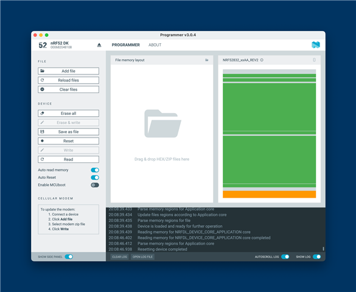Toggle the Autoscroll Log switch
The height and width of the screenshot is (292, 356).
click(285, 257)
